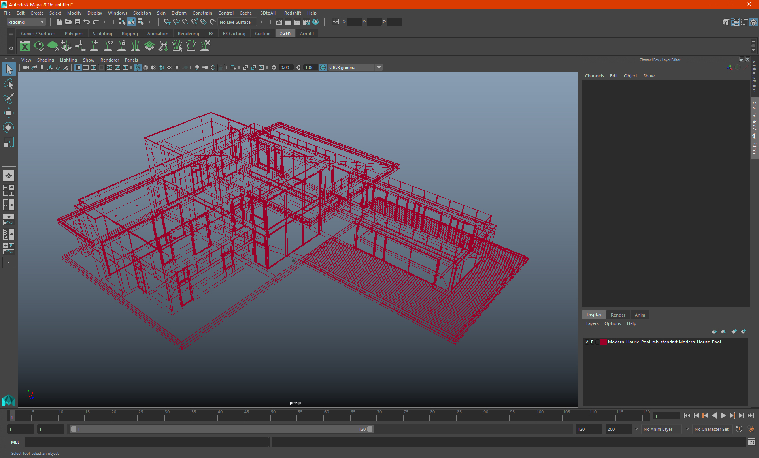Select the Rotate tool in toolbox

(x=8, y=128)
